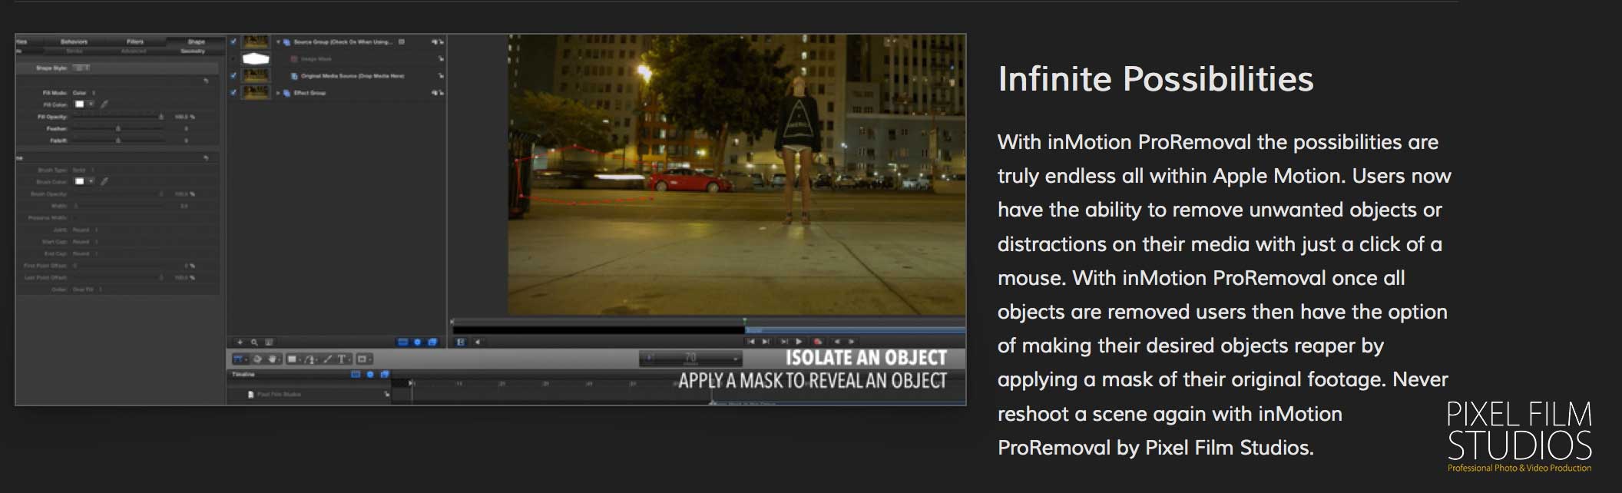Click the timecode field showing 70
Image resolution: width=1622 pixels, height=493 pixels.
tap(691, 359)
